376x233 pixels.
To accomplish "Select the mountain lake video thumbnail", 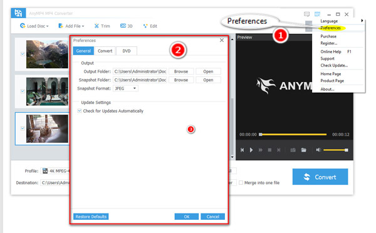I will (x=47, y=54).
